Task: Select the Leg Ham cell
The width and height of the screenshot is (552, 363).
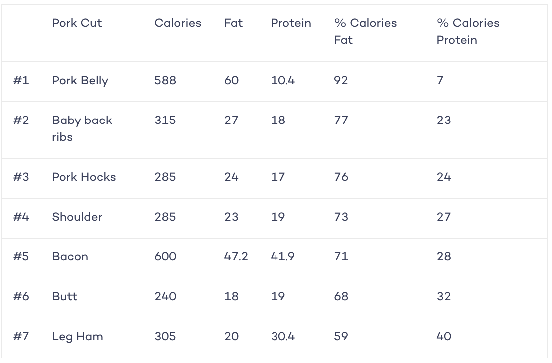Action: [77, 337]
